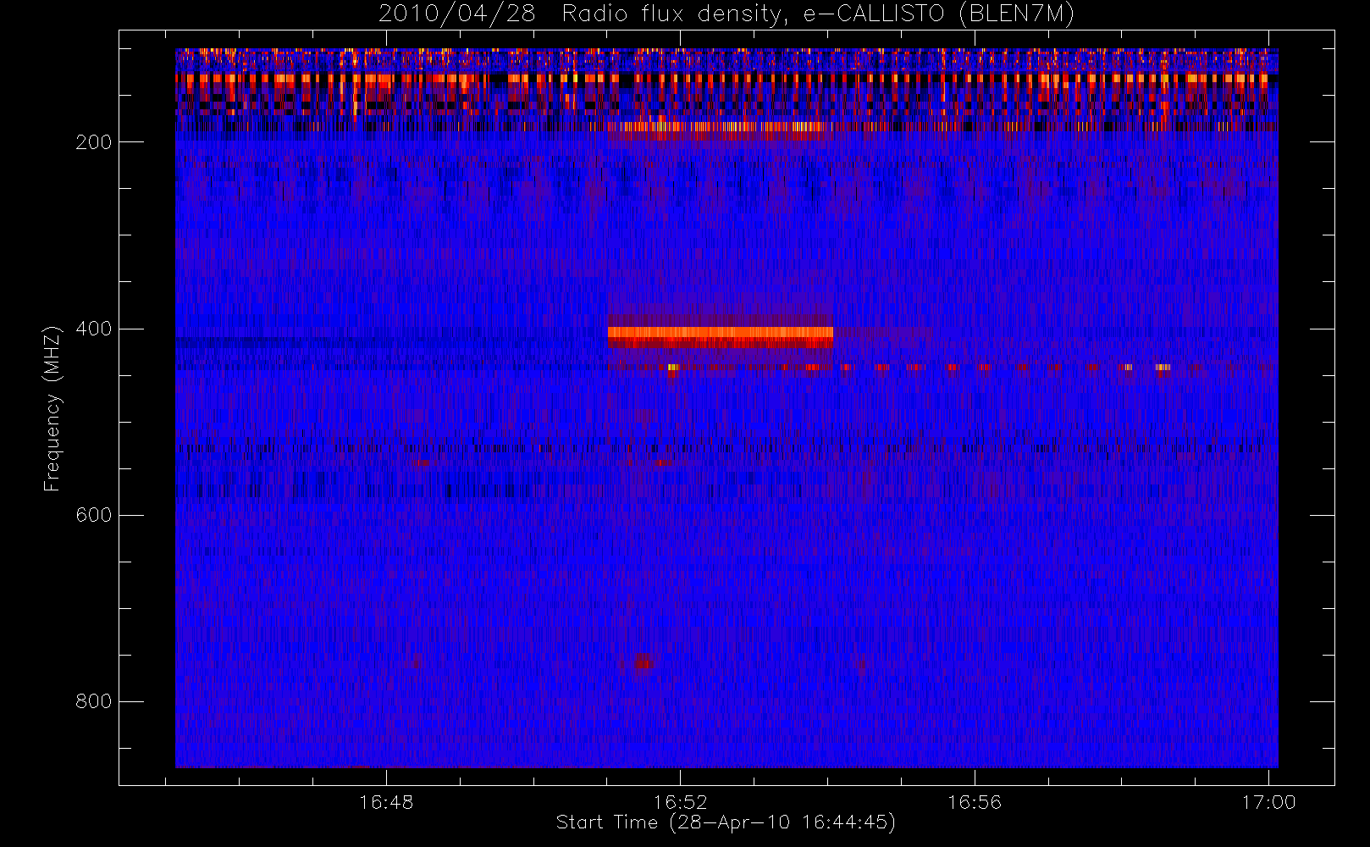The image size is (1370, 847).
Task: Click the 16:48 time tick label
Action: pyautogui.click(x=386, y=802)
